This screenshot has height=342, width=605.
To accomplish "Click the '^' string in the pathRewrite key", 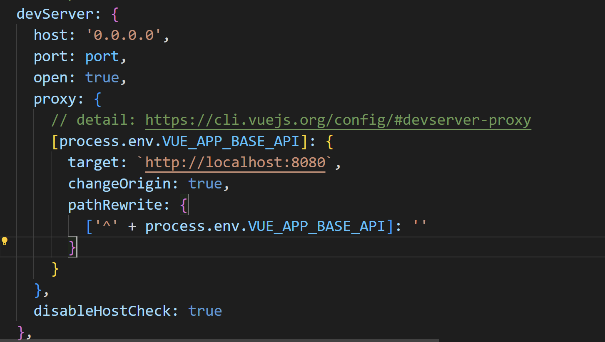I will coord(107,226).
